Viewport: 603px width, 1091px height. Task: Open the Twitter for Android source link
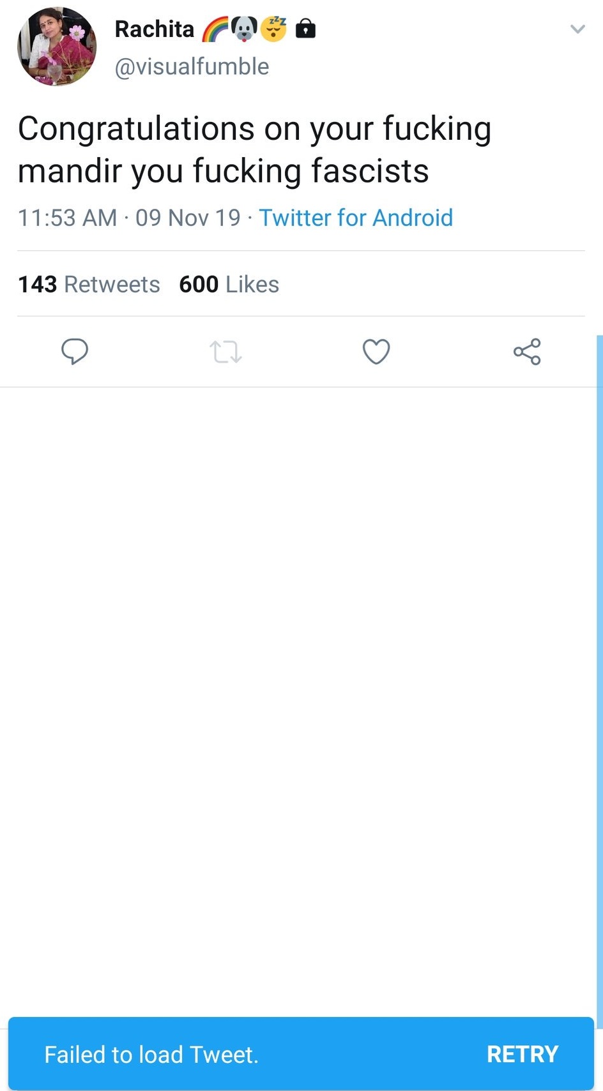356,218
